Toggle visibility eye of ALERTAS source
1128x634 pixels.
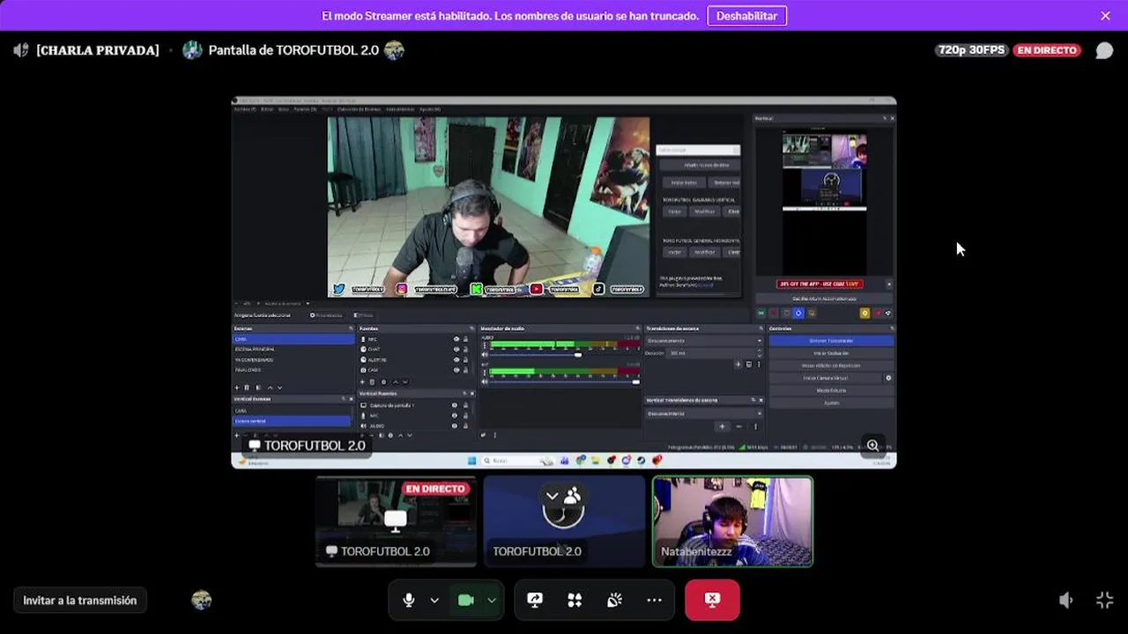456,360
